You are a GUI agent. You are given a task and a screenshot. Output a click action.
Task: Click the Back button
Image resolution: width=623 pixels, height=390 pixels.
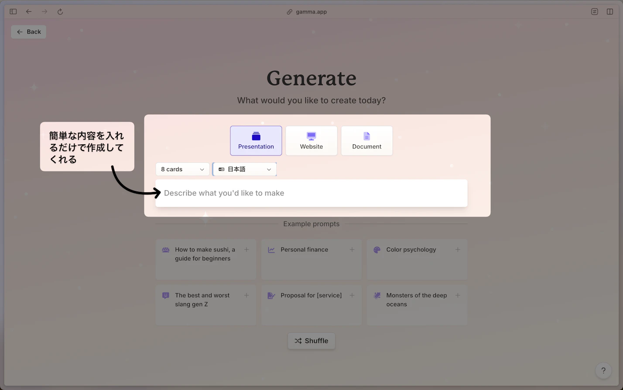(x=29, y=32)
